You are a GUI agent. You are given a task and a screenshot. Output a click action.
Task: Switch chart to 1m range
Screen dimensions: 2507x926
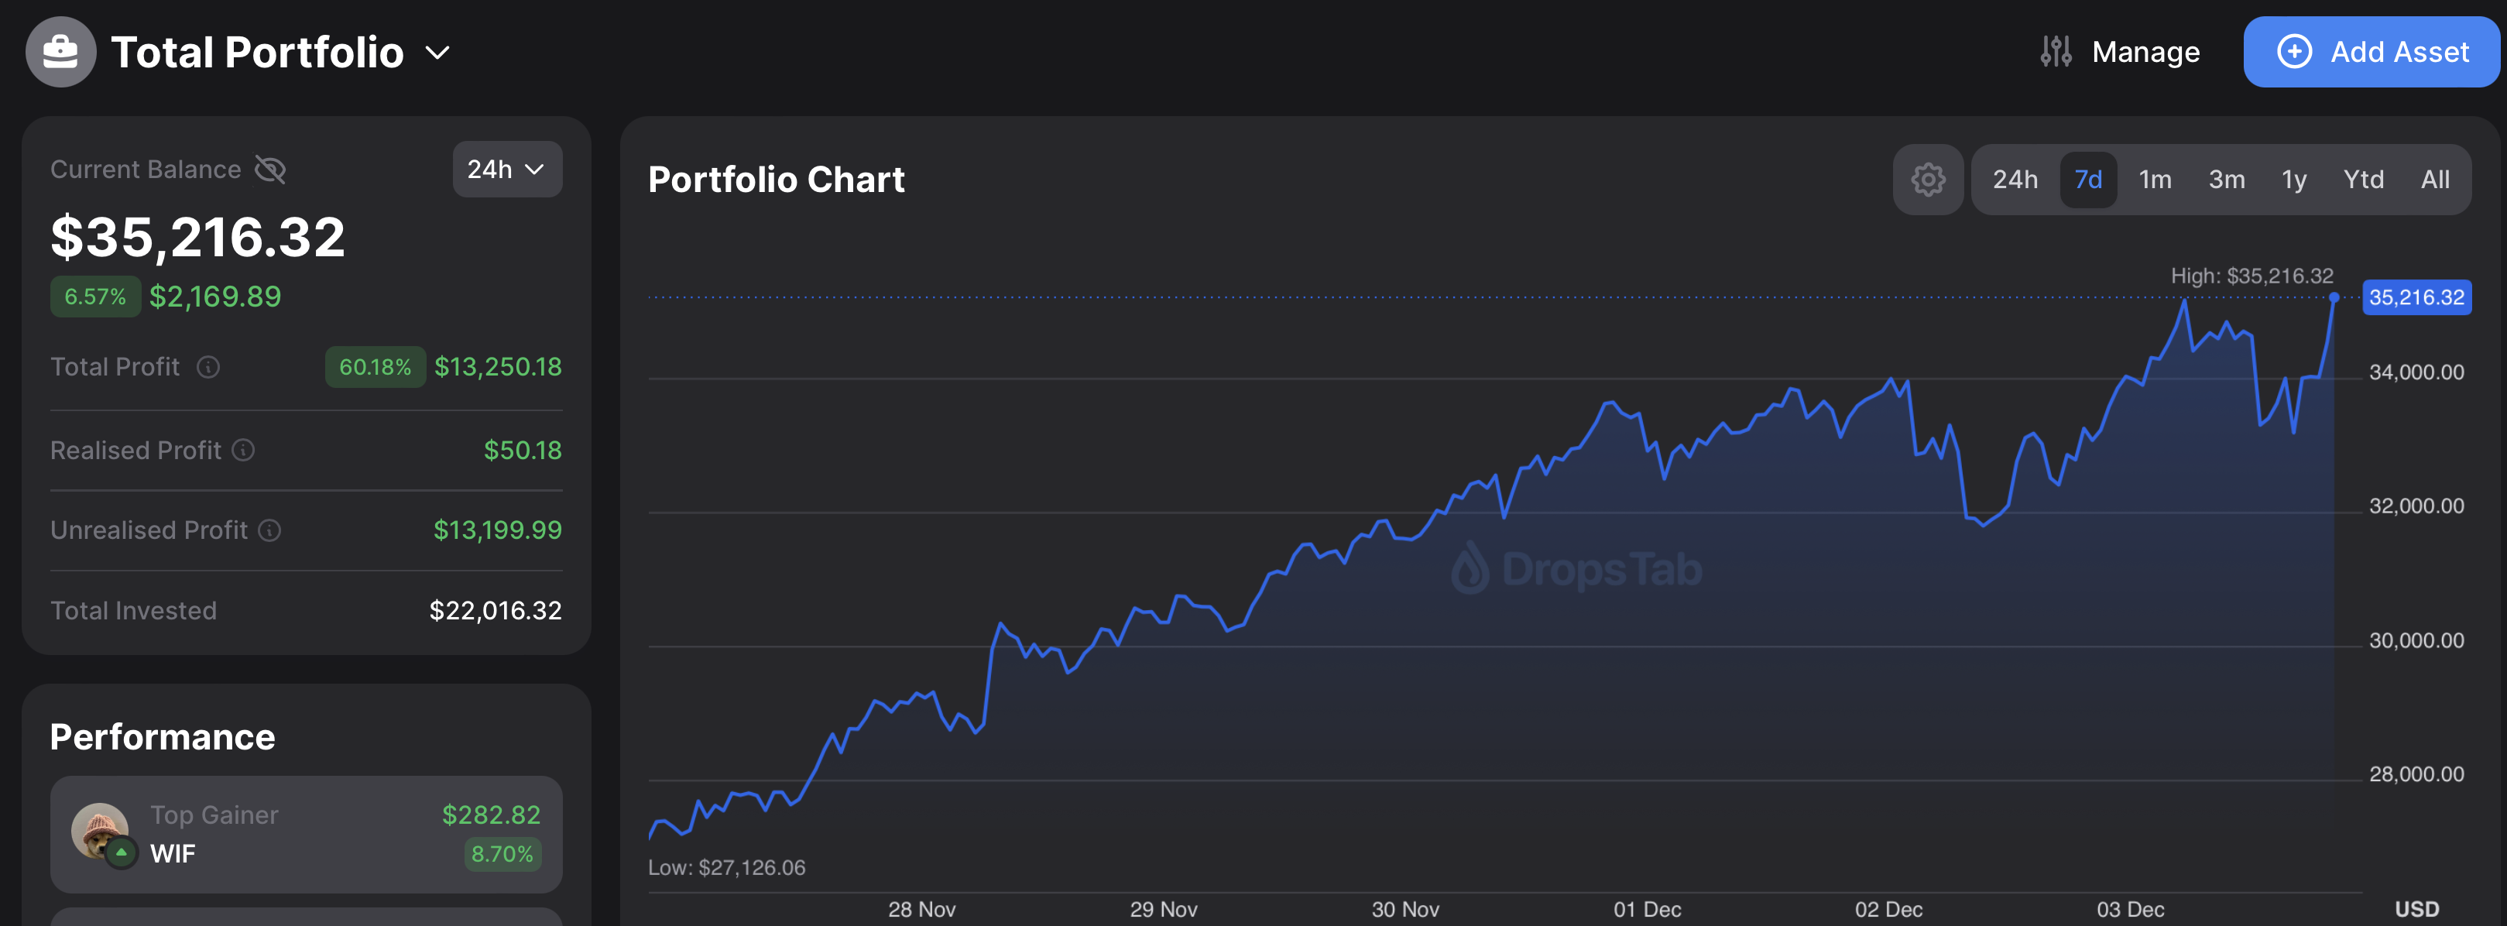[2155, 179]
